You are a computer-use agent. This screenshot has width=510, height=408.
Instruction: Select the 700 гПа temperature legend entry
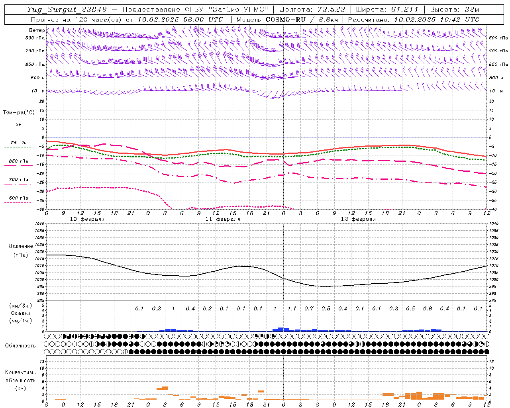pyautogui.click(x=19, y=180)
